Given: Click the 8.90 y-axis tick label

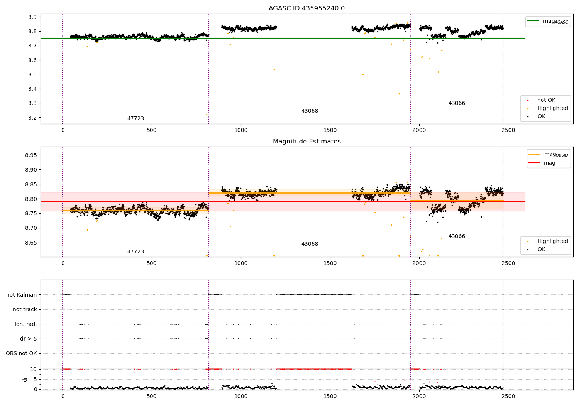Looking at the screenshot, I should point(31,170).
